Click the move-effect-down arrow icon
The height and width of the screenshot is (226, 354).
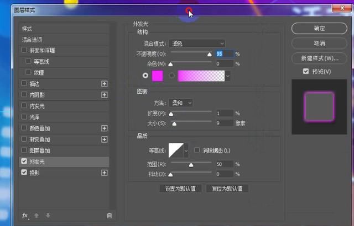[x=48, y=216]
